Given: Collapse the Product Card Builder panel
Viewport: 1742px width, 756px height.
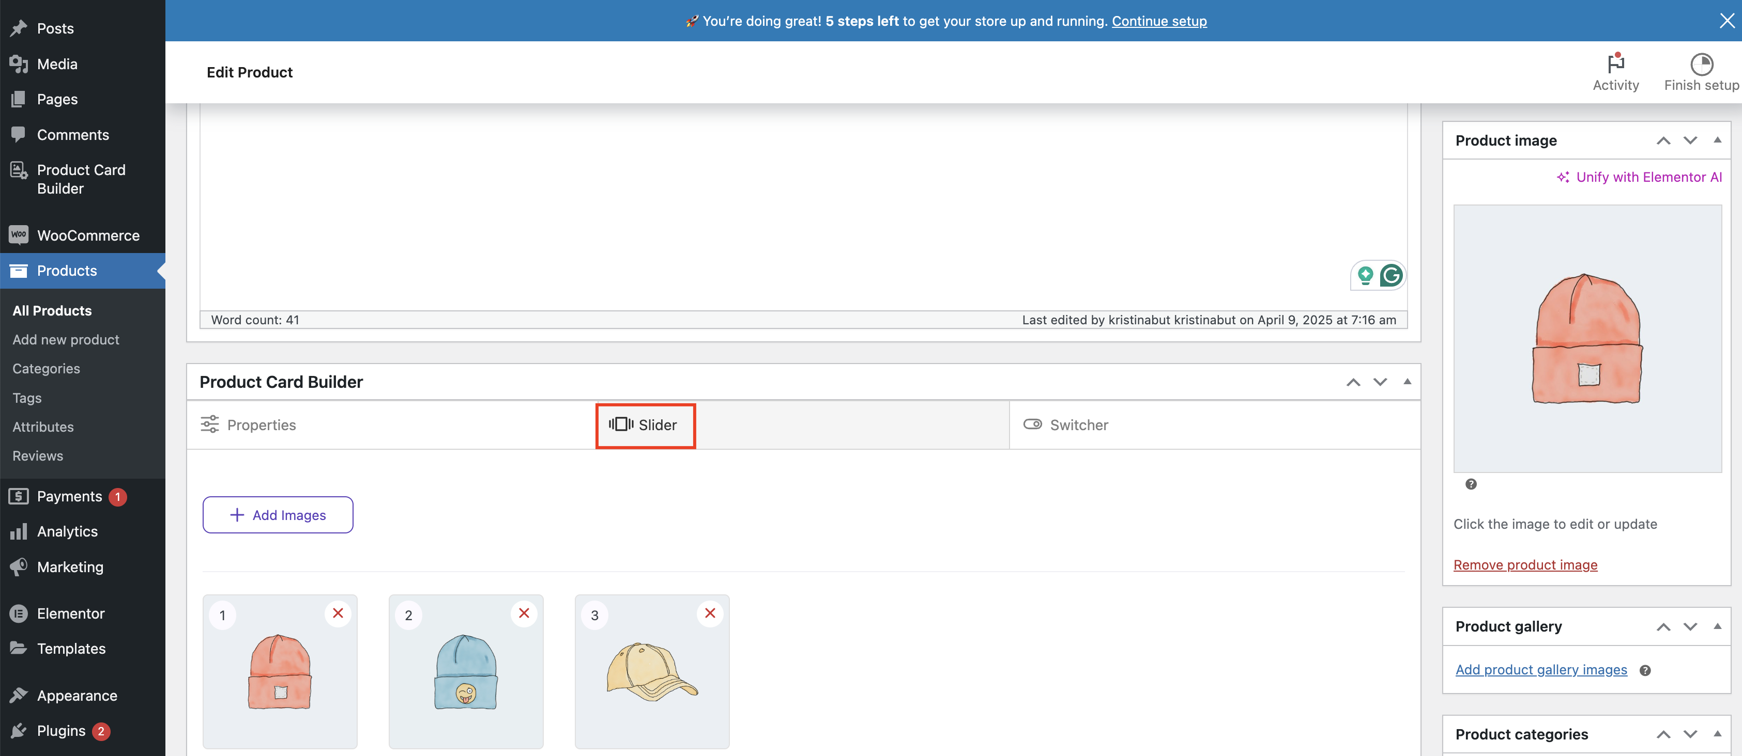Looking at the screenshot, I should 1407,382.
